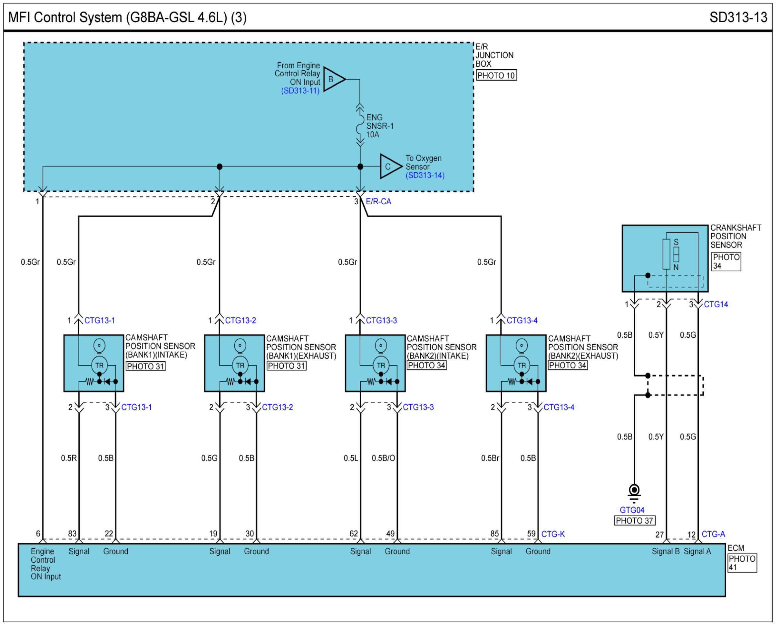Click Bank1 Exhaust camshaft sensor TR symbol

240,365
